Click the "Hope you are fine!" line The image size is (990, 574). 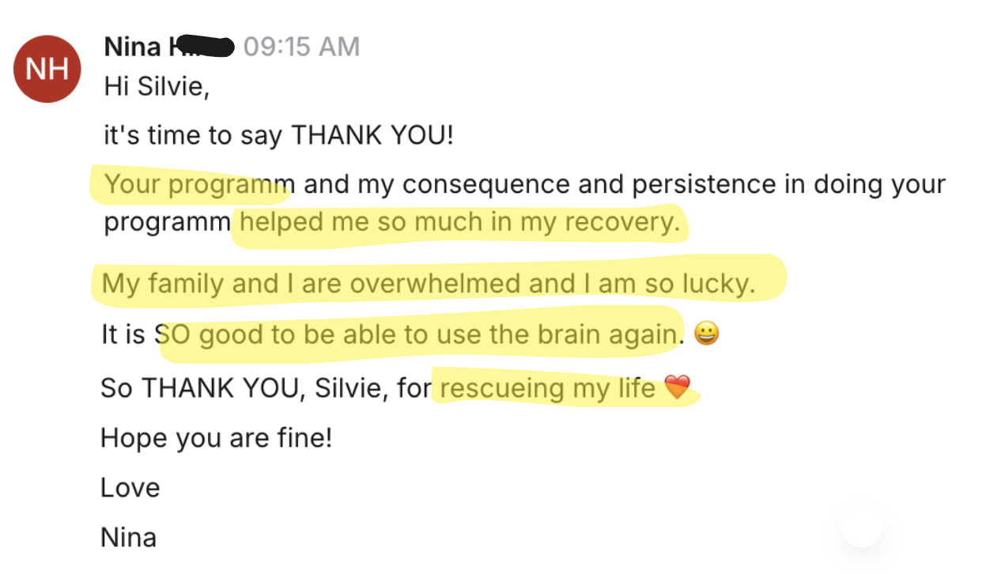coord(216,437)
